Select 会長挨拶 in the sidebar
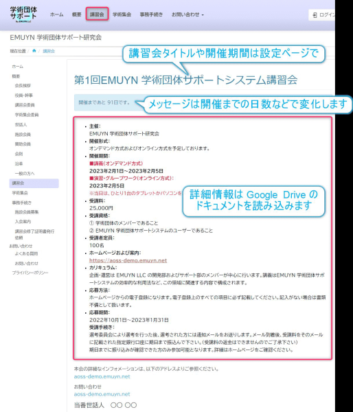This screenshot has width=353, height=412. (23, 86)
